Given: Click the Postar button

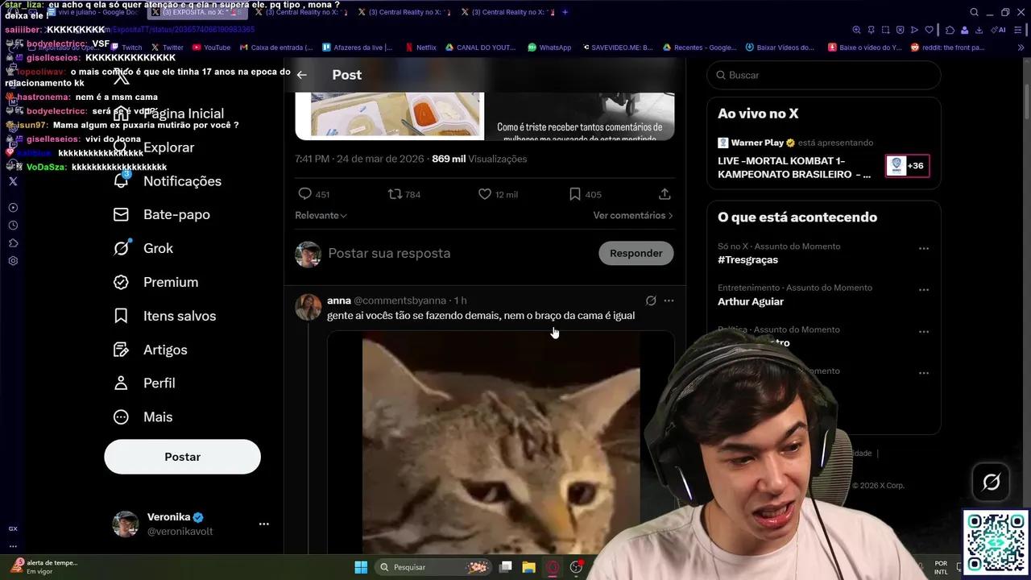Looking at the screenshot, I should pyautogui.click(x=182, y=457).
